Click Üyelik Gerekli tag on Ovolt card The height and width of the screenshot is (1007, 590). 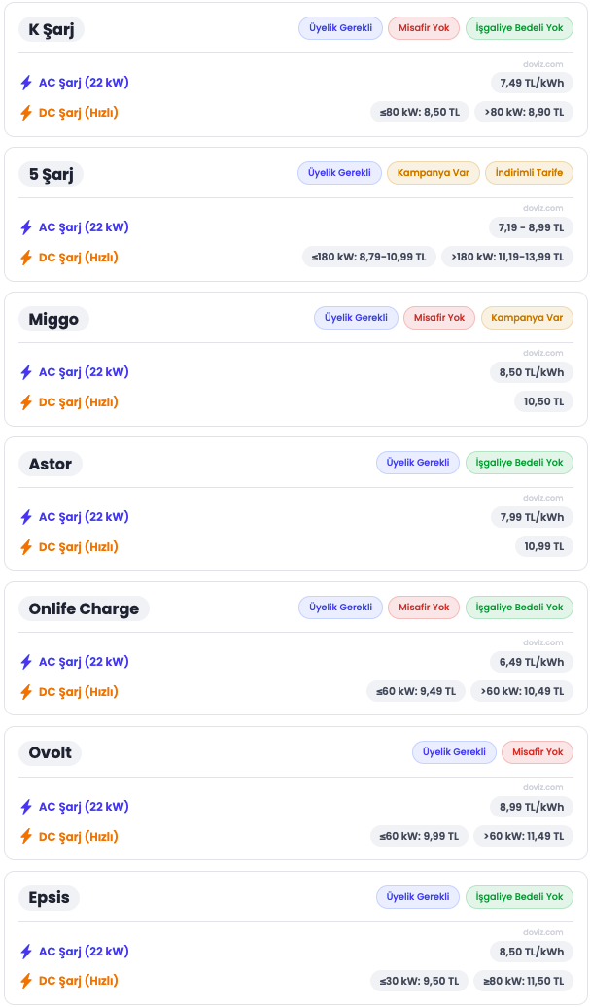pos(454,752)
